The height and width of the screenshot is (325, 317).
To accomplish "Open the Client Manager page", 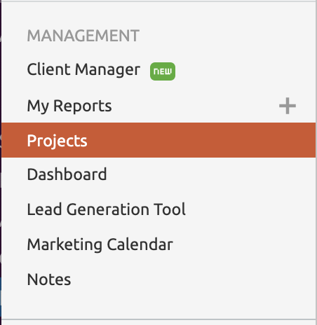I will coord(83,69).
